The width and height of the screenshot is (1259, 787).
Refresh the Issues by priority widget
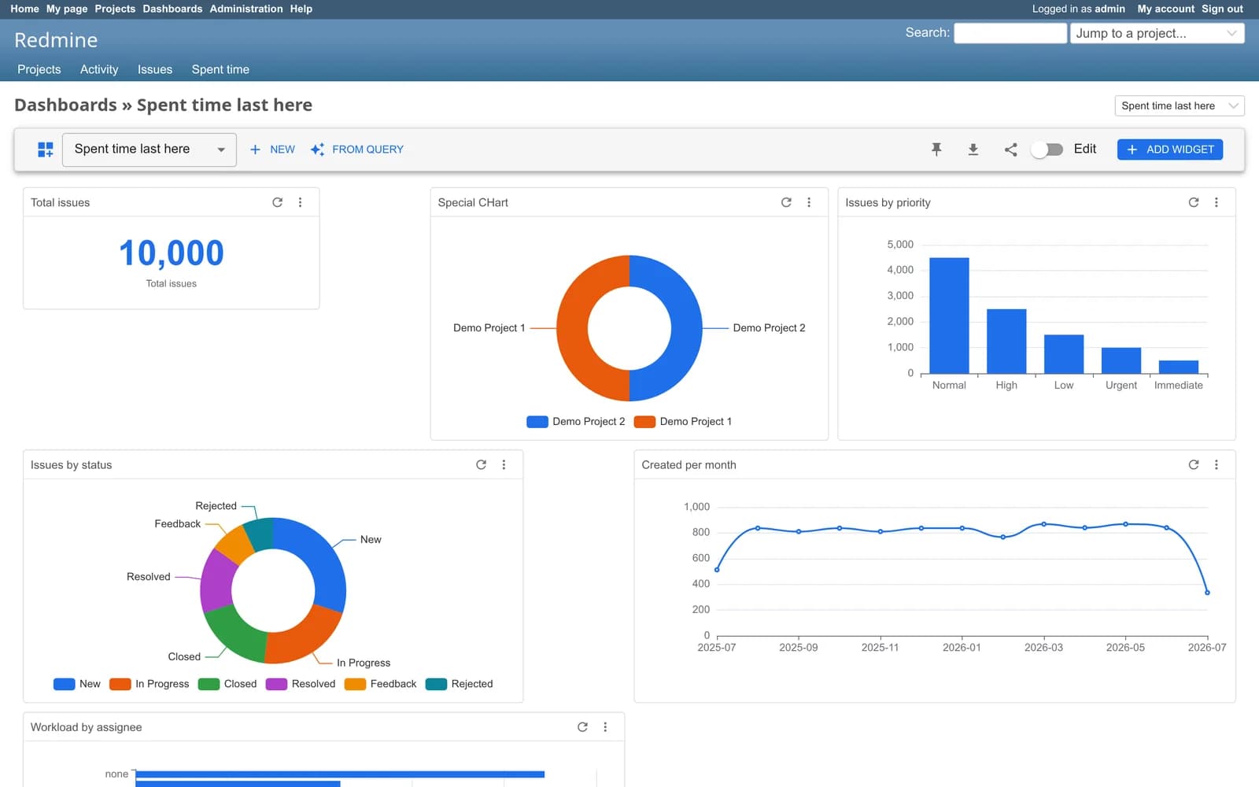coord(1194,202)
